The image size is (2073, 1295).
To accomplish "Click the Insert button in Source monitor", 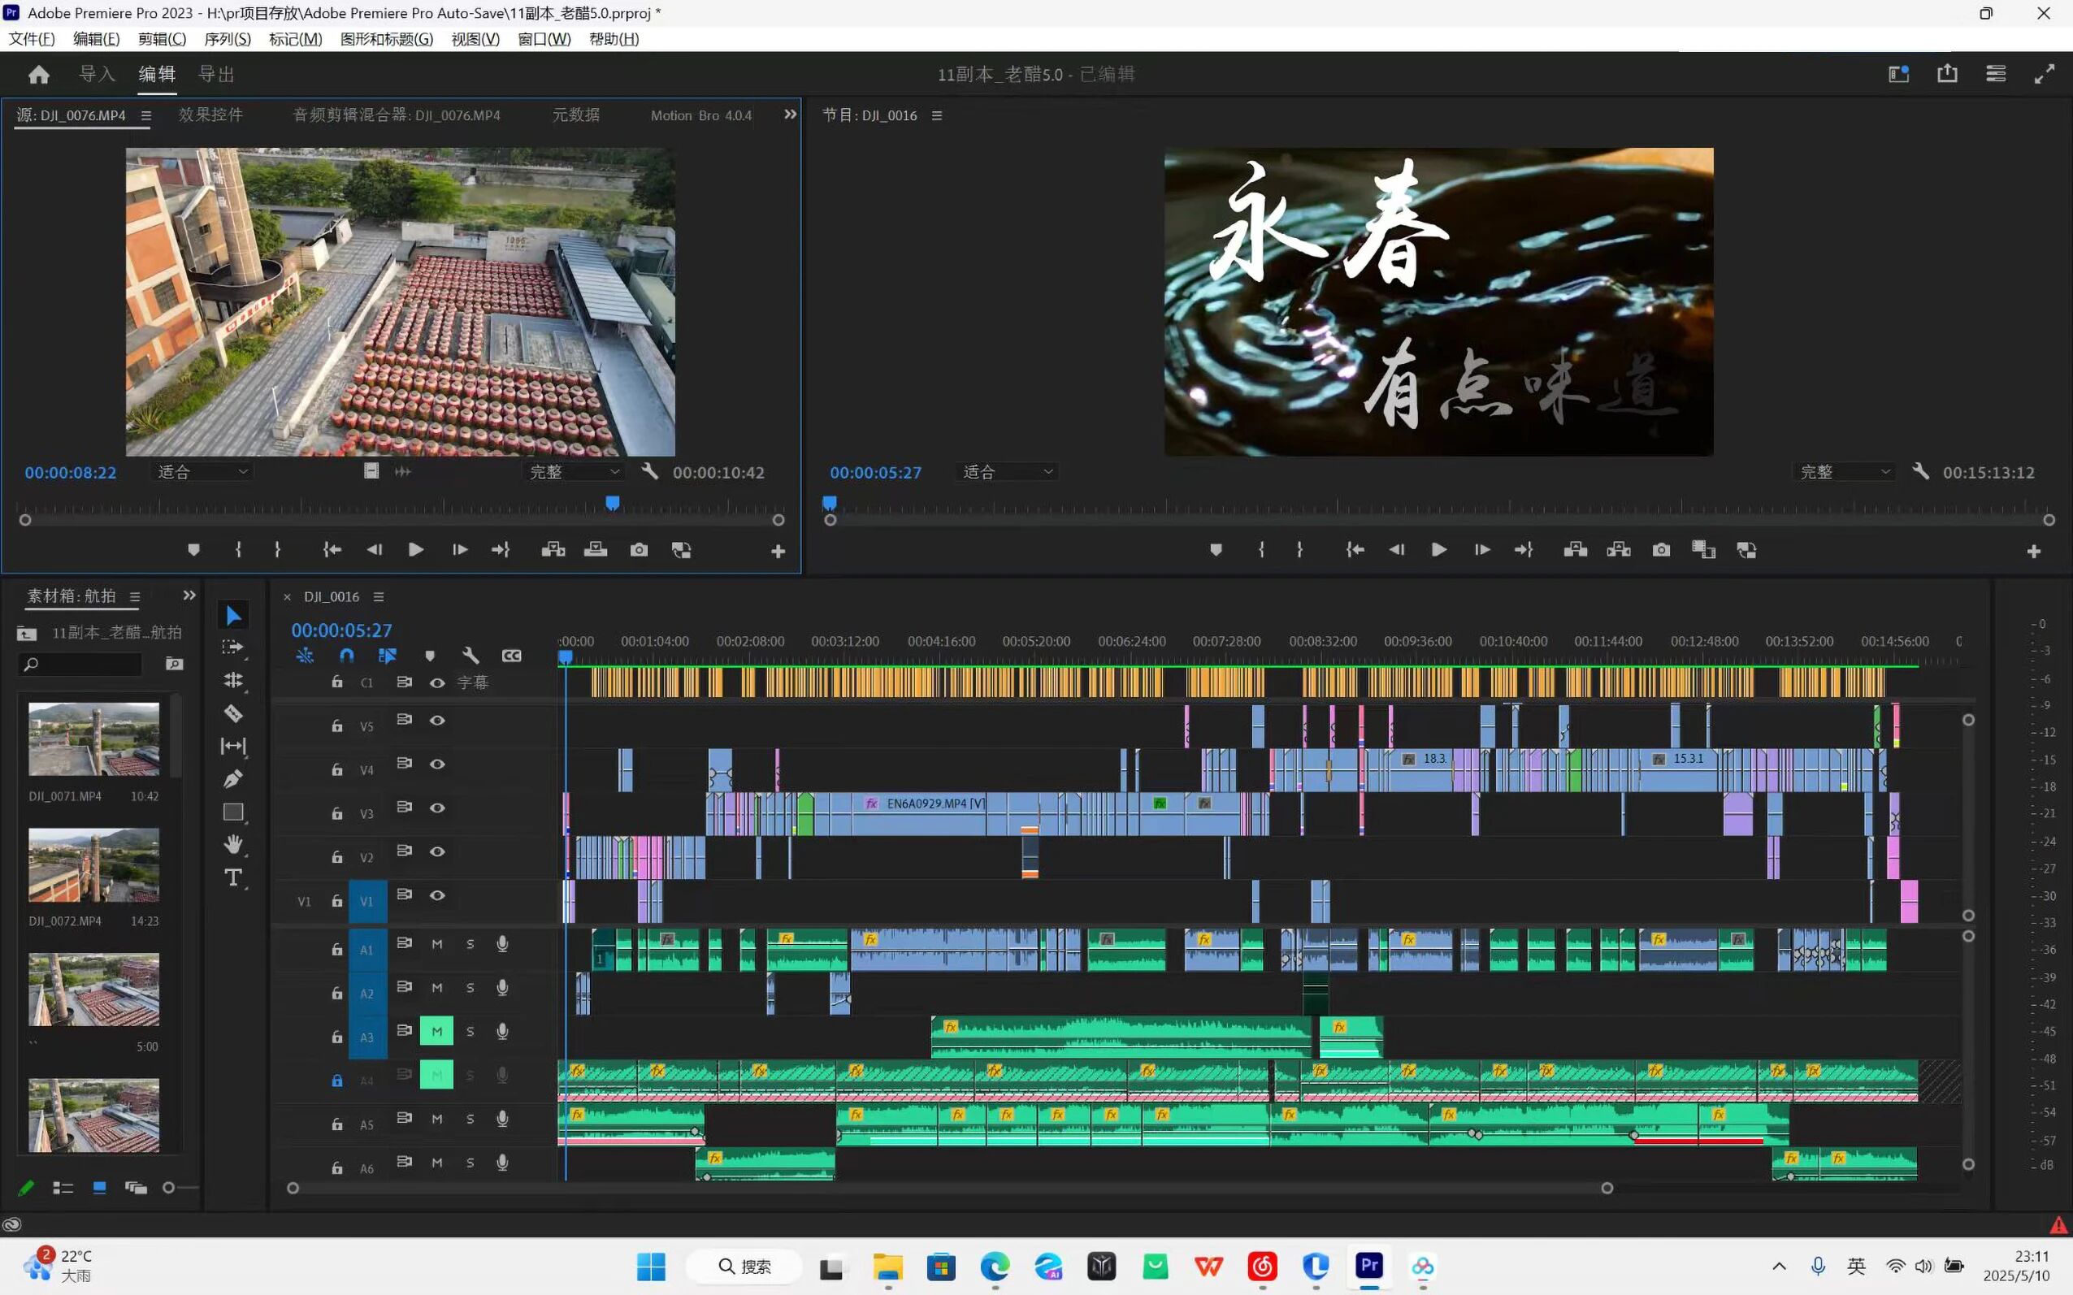I will (553, 550).
